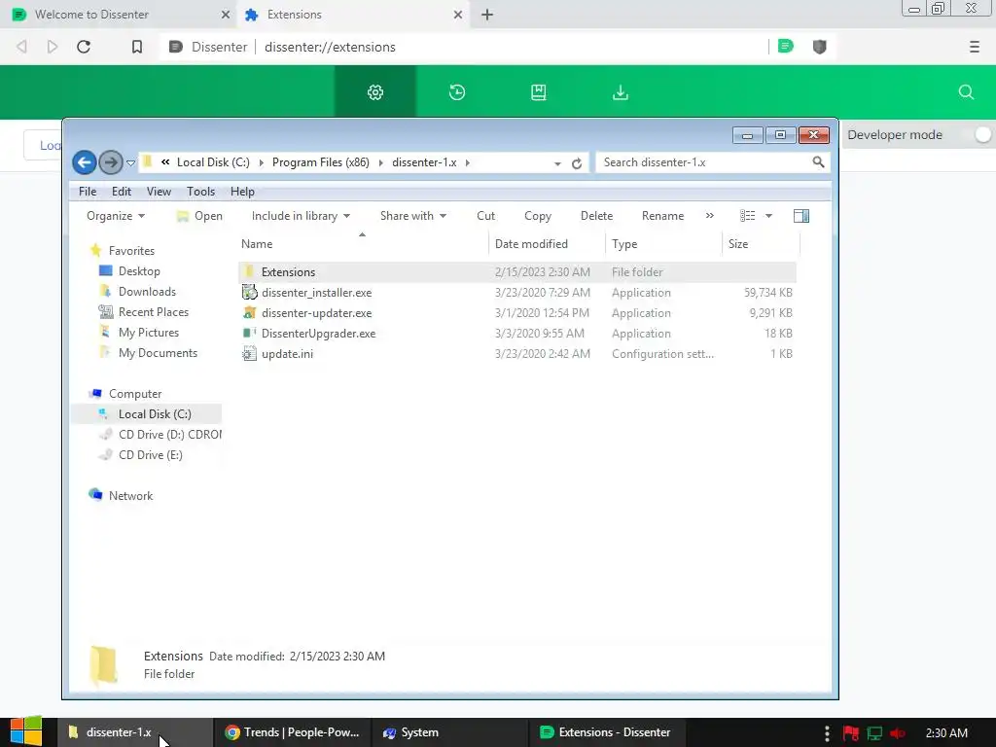Close the Extensions browser tab
Image resolution: width=996 pixels, height=747 pixels.
(458, 15)
